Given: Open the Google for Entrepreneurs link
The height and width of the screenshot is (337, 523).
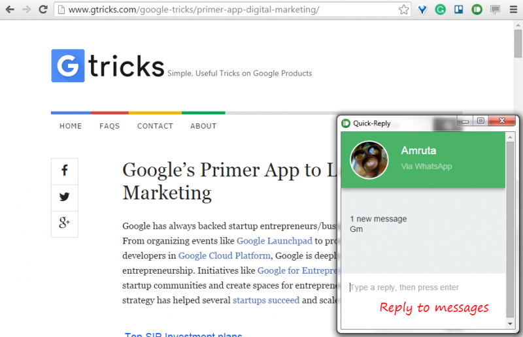Looking at the screenshot, I should coord(297,270).
